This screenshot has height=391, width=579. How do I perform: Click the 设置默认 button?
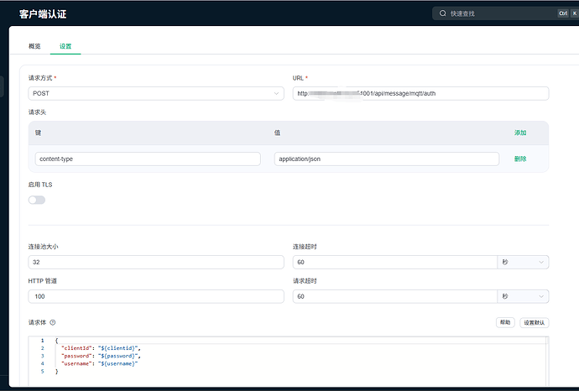tap(534, 322)
